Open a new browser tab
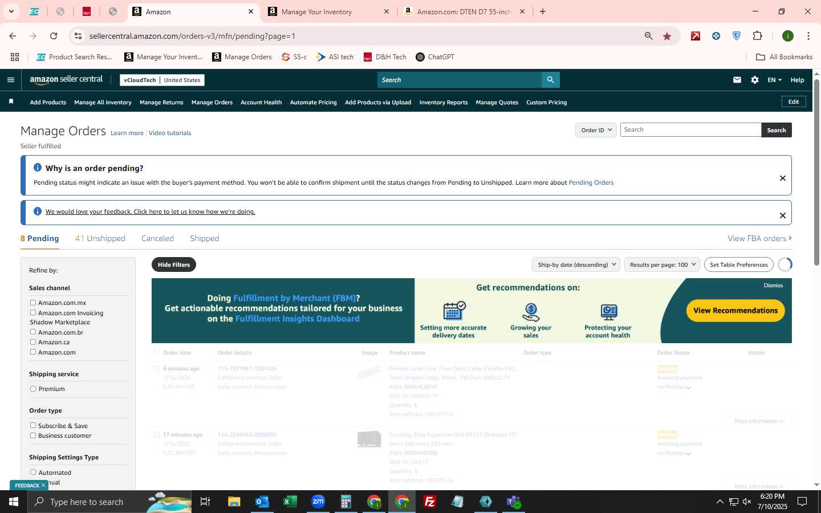The height and width of the screenshot is (513, 821). click(543, 11)
